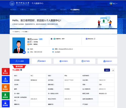126x108 pixels.
Task: Click the profile photo thumbnail
Action: (19, 45)
